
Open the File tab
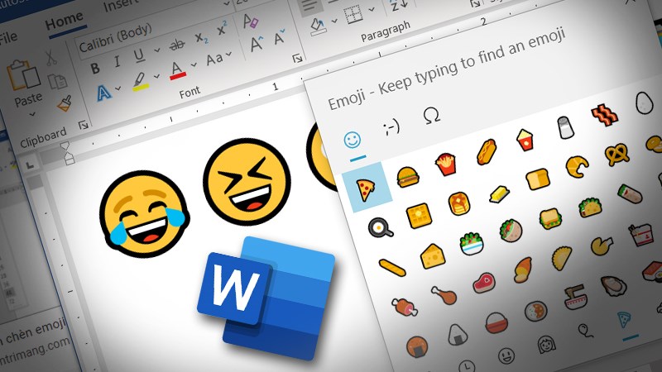[8, 38]
